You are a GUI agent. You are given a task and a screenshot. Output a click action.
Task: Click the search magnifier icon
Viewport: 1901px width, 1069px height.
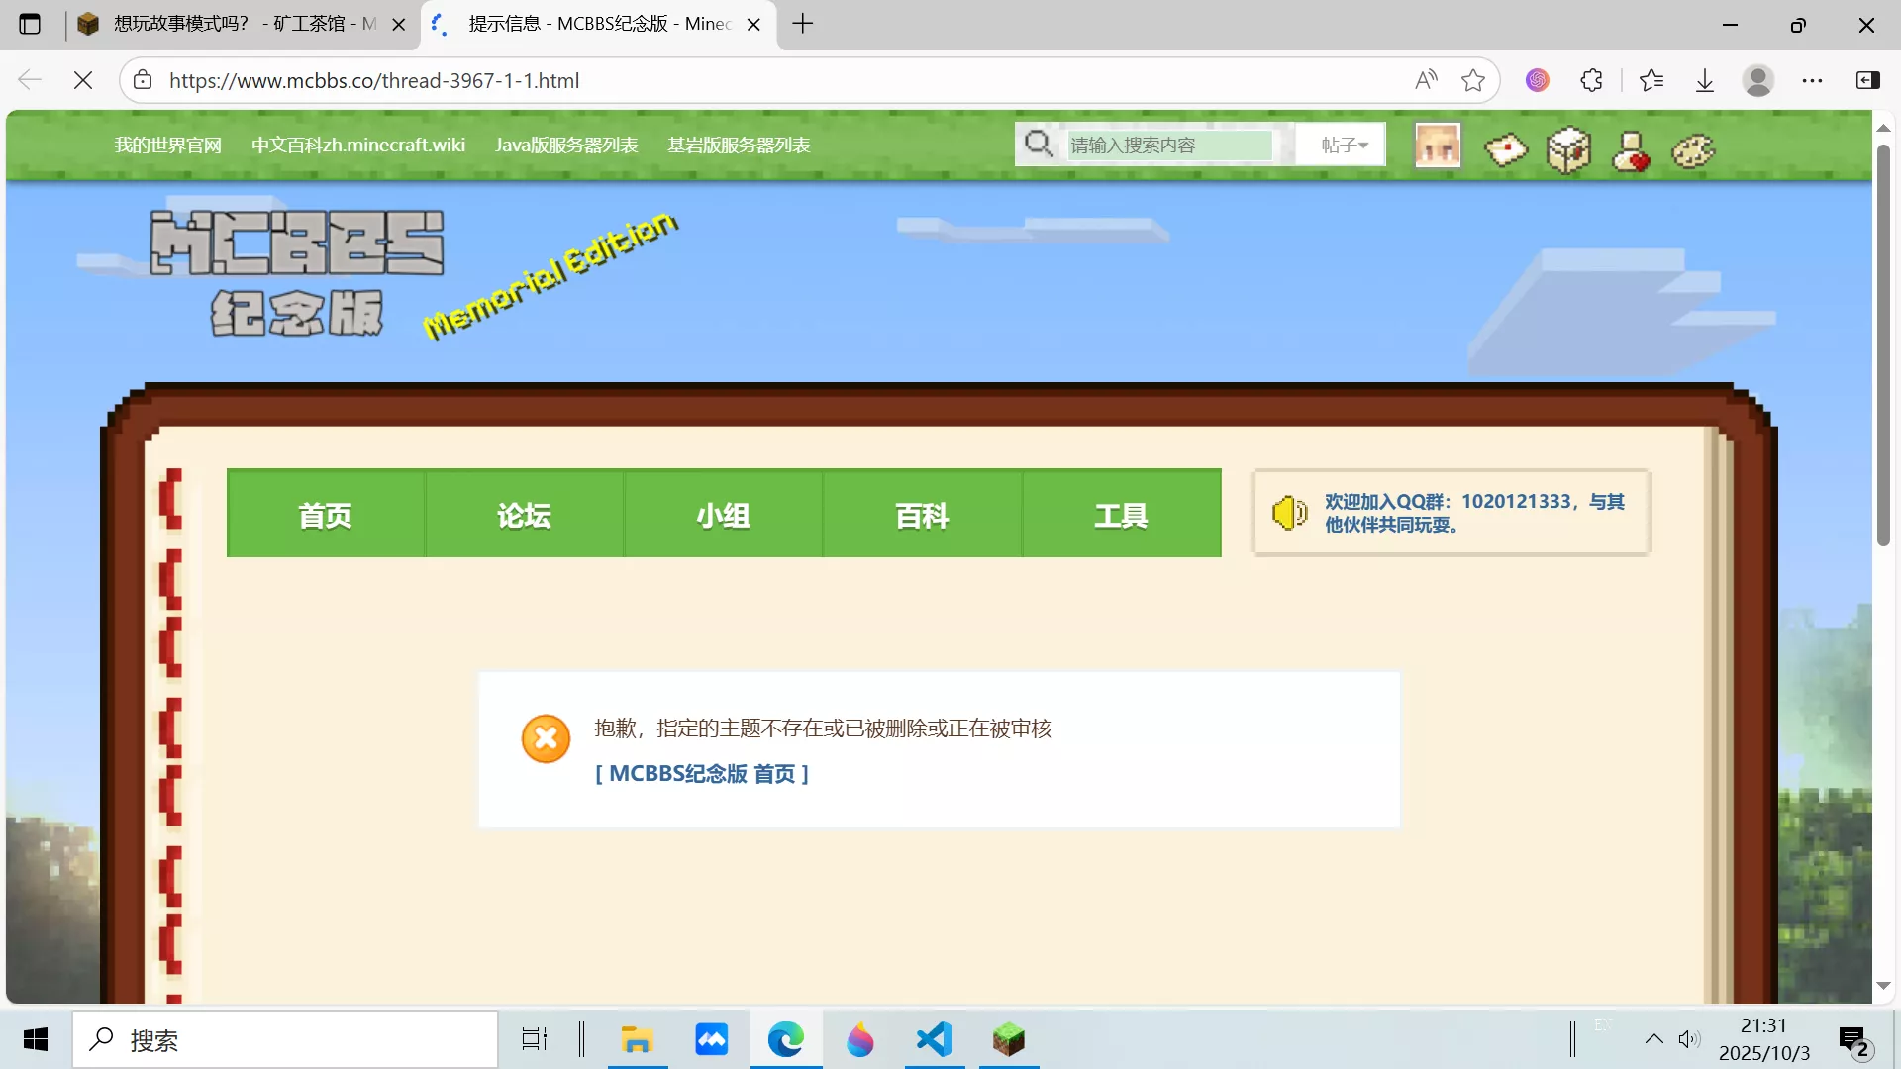click(1039, 144)
